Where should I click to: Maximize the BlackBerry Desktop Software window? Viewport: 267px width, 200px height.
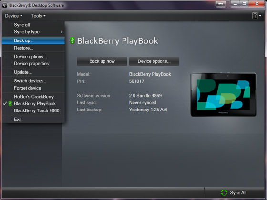click(x=244, y=4)
